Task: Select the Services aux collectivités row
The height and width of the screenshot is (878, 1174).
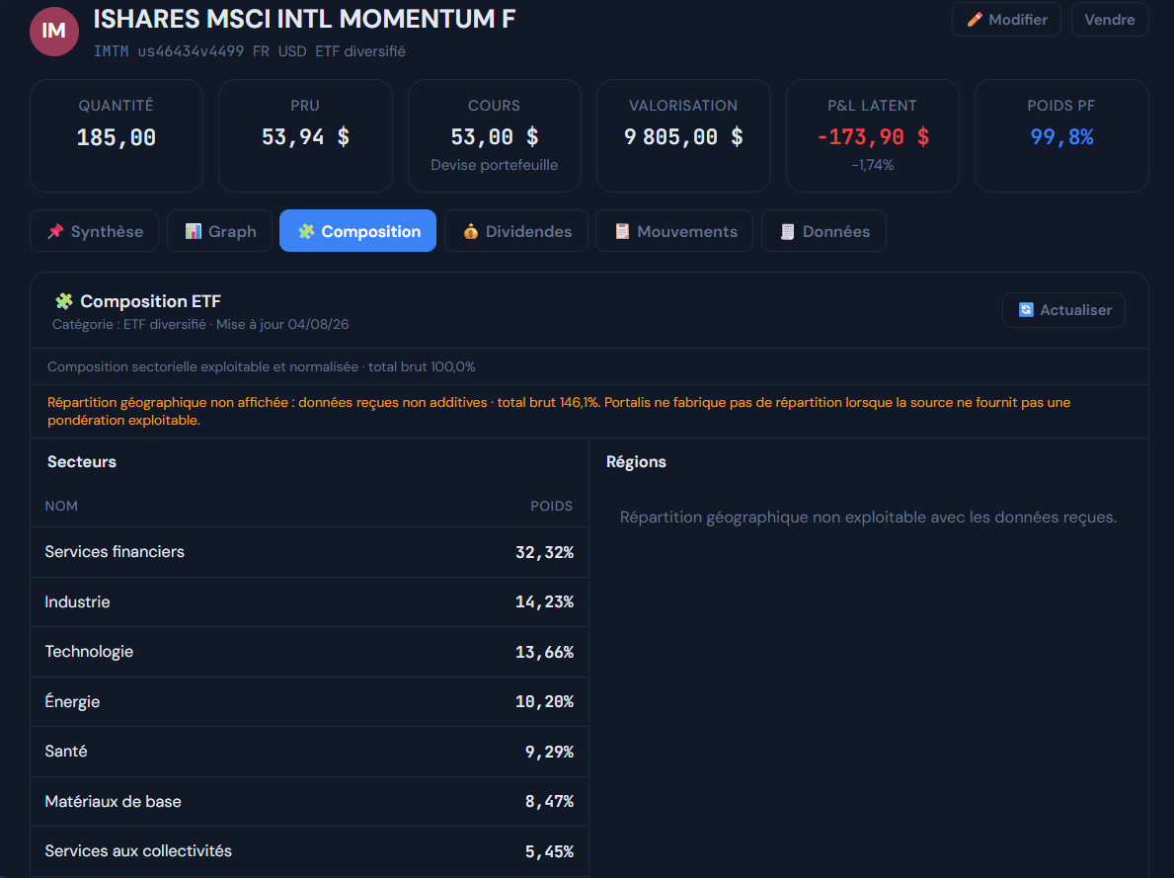Action: click(309, 851)
